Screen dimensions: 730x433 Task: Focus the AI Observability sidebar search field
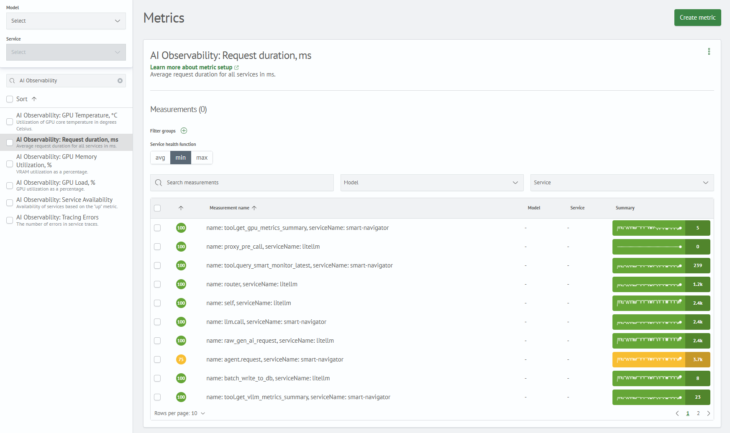(66, 81)
